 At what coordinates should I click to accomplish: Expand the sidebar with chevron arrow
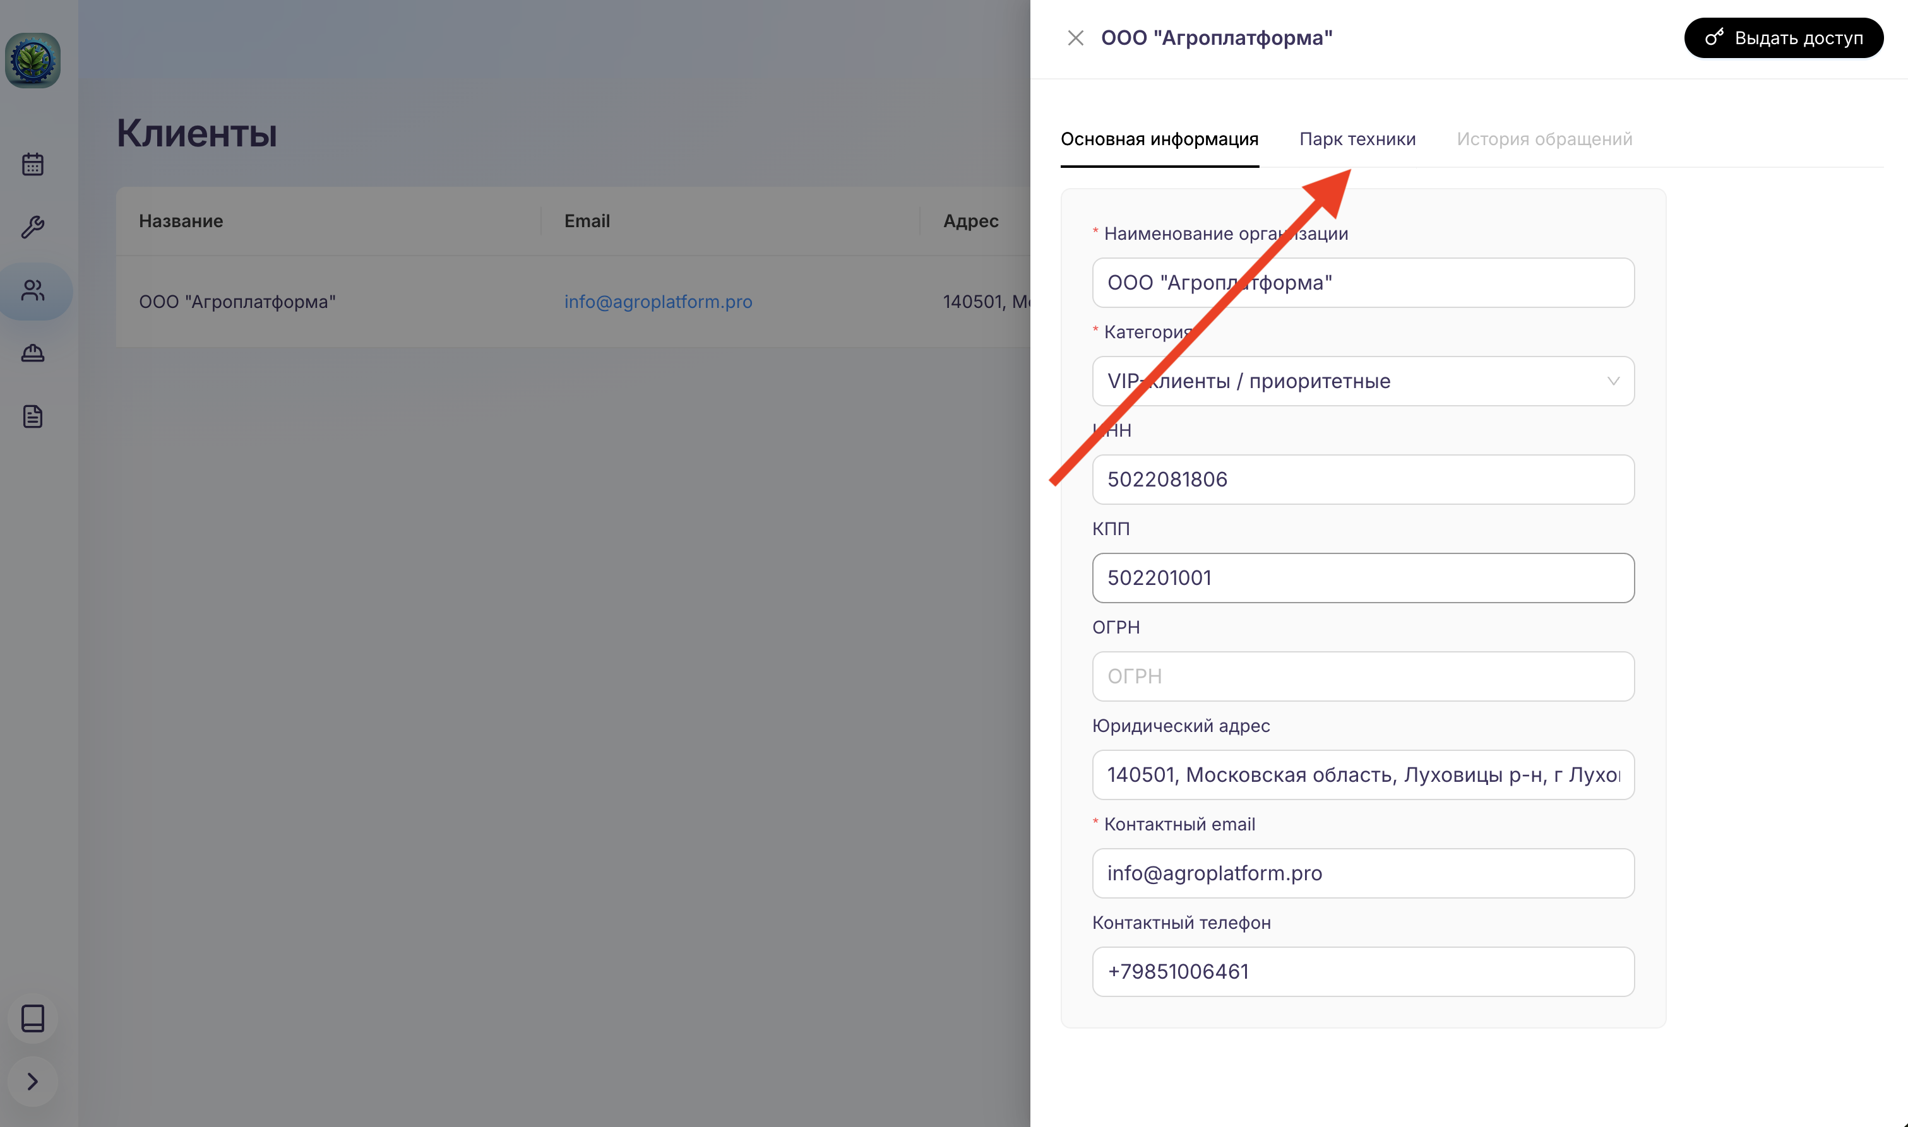tap(33, 1082)
